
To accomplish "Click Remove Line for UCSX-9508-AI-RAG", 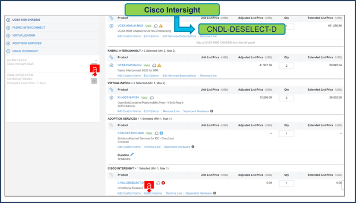I will pyautogui.click(x=208, y=37).
